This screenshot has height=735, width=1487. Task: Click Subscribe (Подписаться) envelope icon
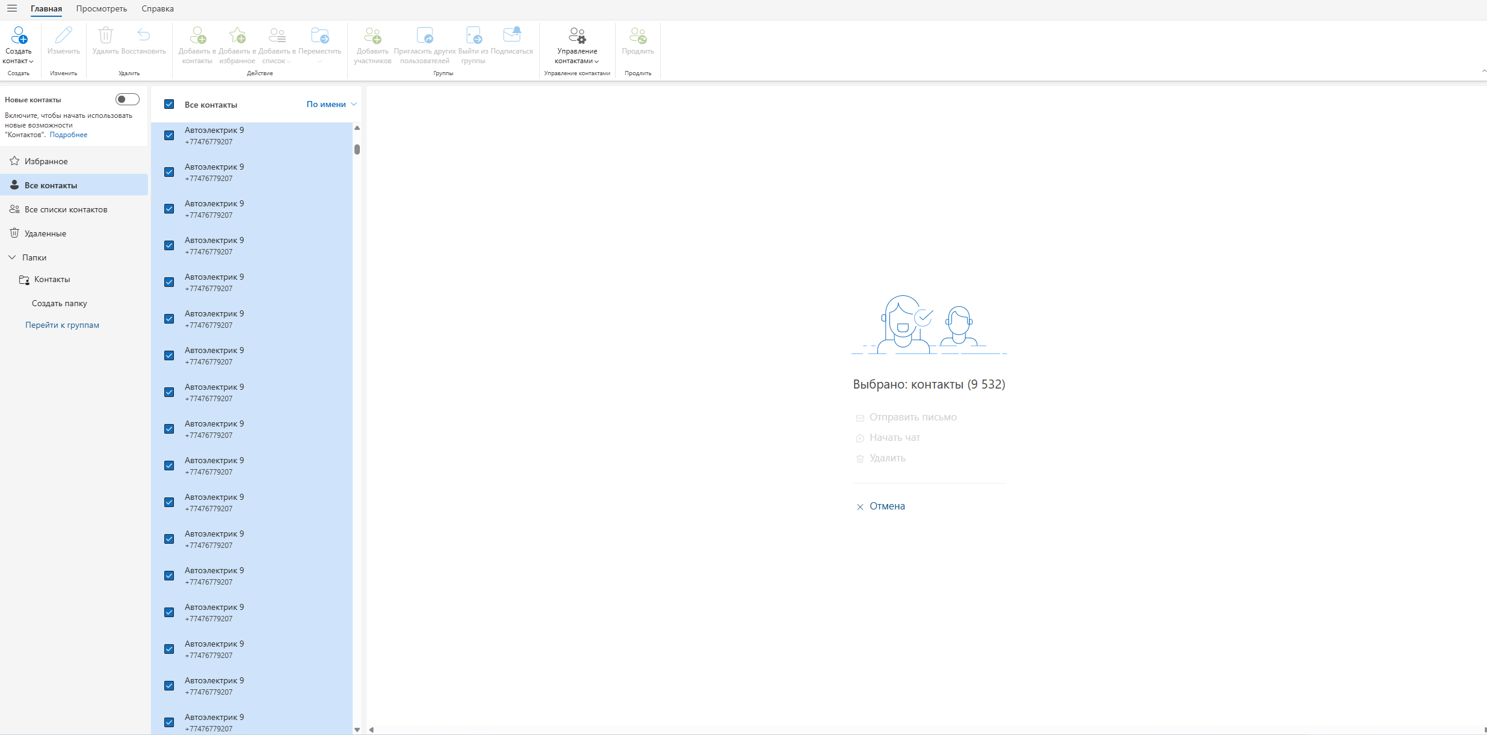tap(512, 35)
